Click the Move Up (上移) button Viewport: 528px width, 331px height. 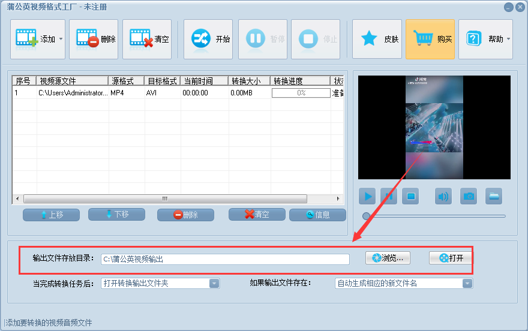click(x=51, y=215)
